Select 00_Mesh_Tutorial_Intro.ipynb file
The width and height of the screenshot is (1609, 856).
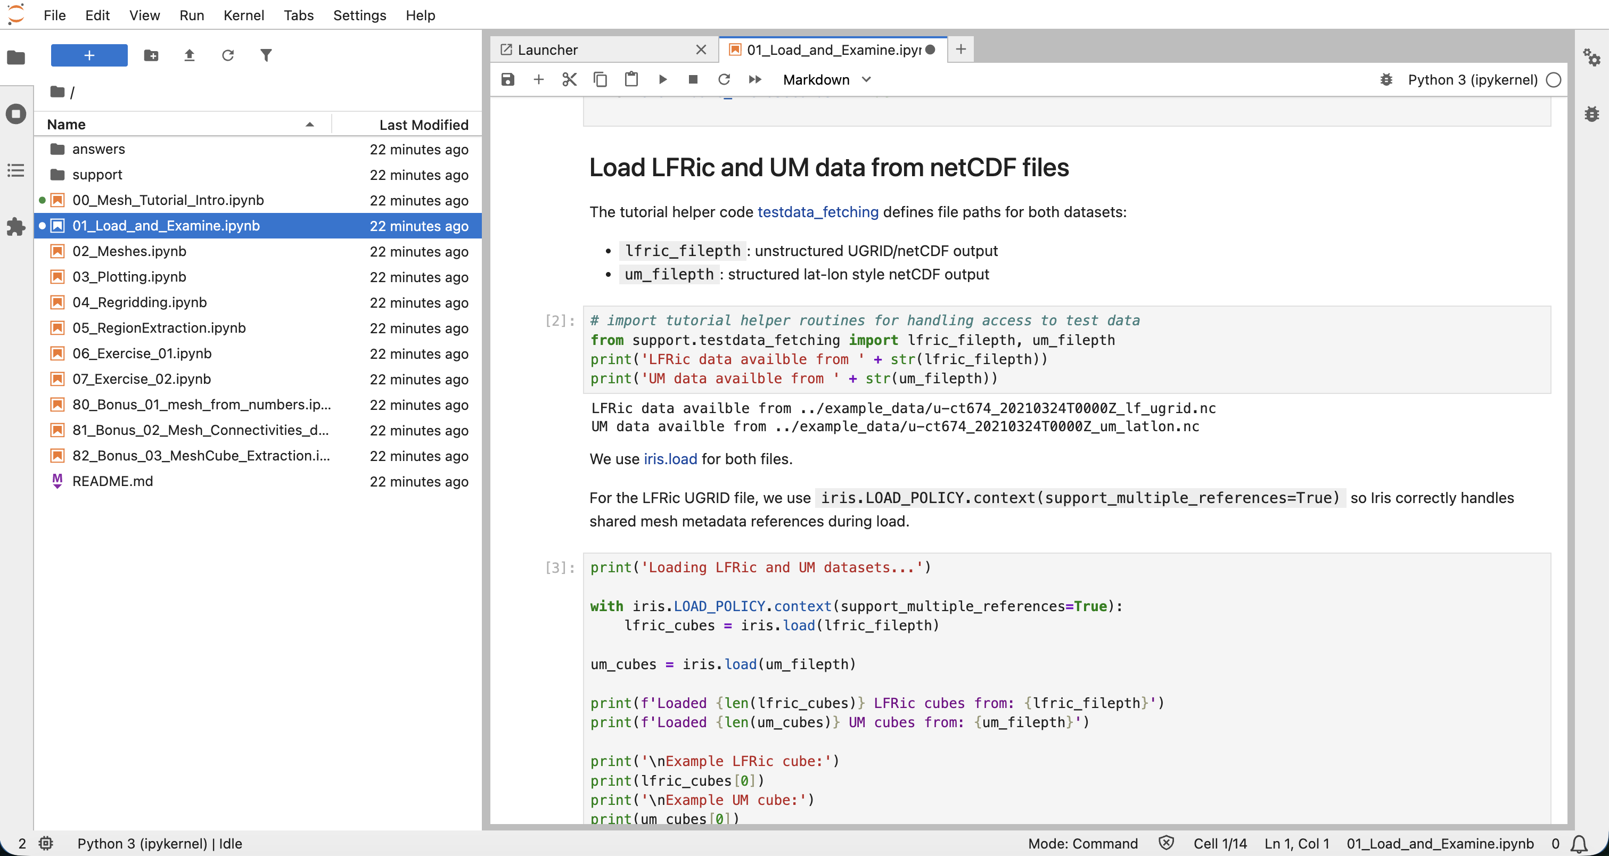[258, 200]
